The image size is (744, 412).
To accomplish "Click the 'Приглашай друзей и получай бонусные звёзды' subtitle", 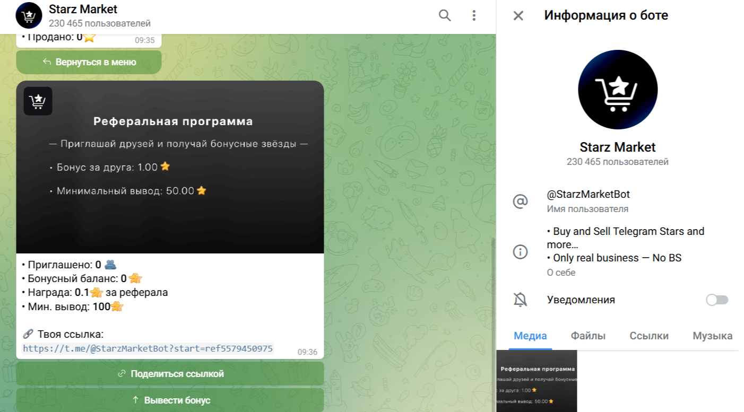I will coord(178,144).
